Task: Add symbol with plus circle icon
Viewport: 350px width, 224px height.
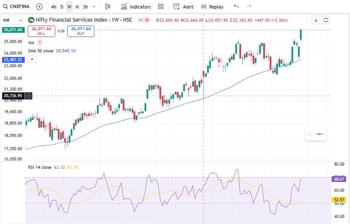Action: click(x=39, y=7)
